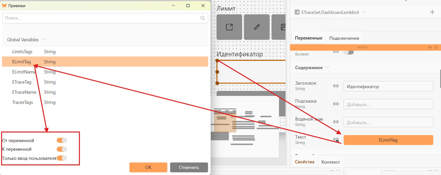This screenshot has height=175, width=441.
Task: Open the ETraceSet.Dashboard.emkbrd file dropdown
Action: (364, 12)
